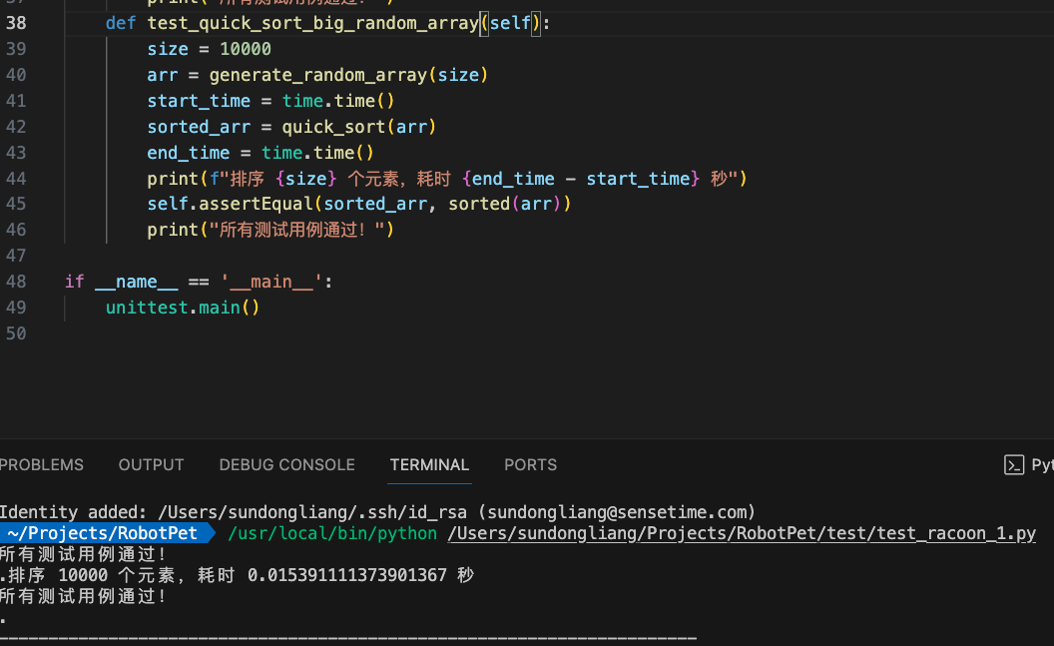
Task: Click the Python terminal shell icon
Action: (x=1014, y=465)
